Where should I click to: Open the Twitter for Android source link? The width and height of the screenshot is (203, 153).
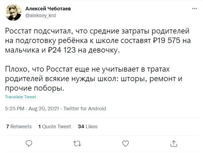[x=84, y=109]
